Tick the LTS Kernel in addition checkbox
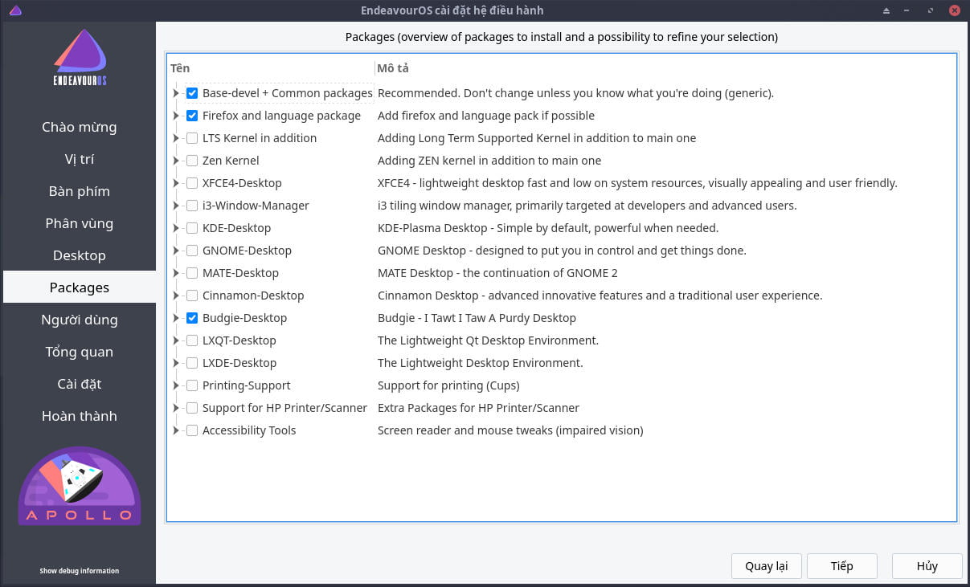 (x=192, y=138)
